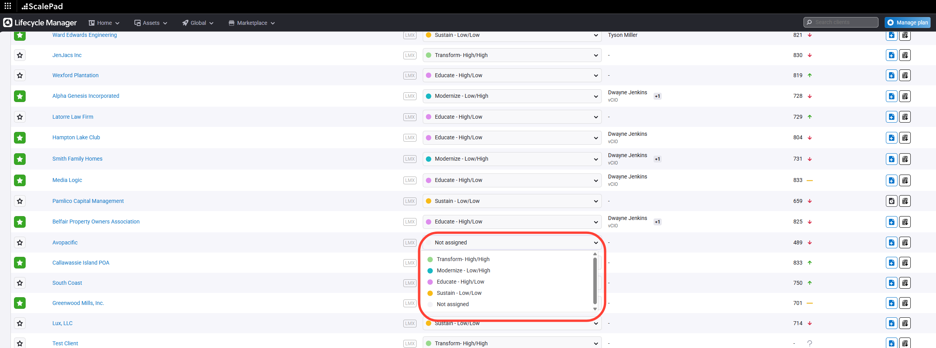This screenshot has width=936, height=348.
Task: Toggle the favorite star for Avopacific
Action: (x=20, y=242)
